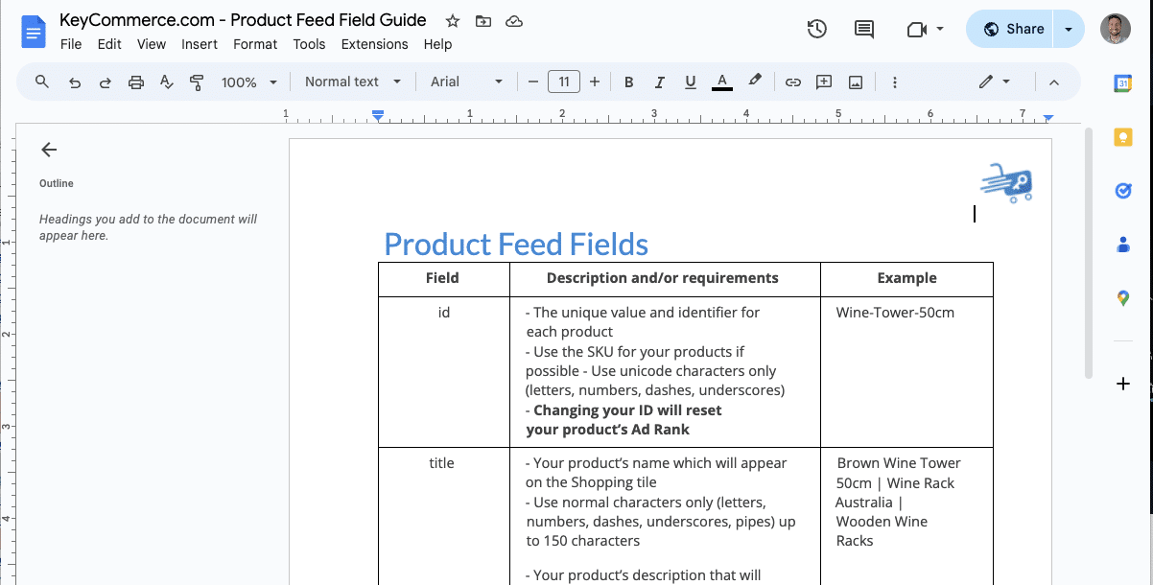
Task: Open the Format menu
Action: point(254,44)
